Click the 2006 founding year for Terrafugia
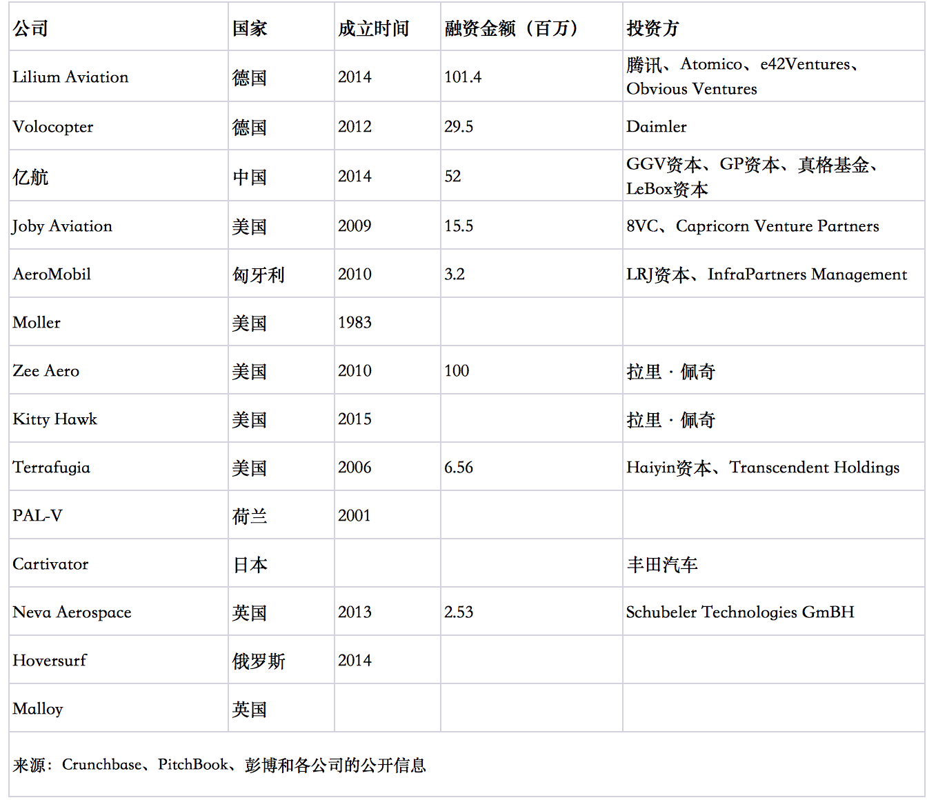The image size is (927, 800). click(x=355, y=467)
